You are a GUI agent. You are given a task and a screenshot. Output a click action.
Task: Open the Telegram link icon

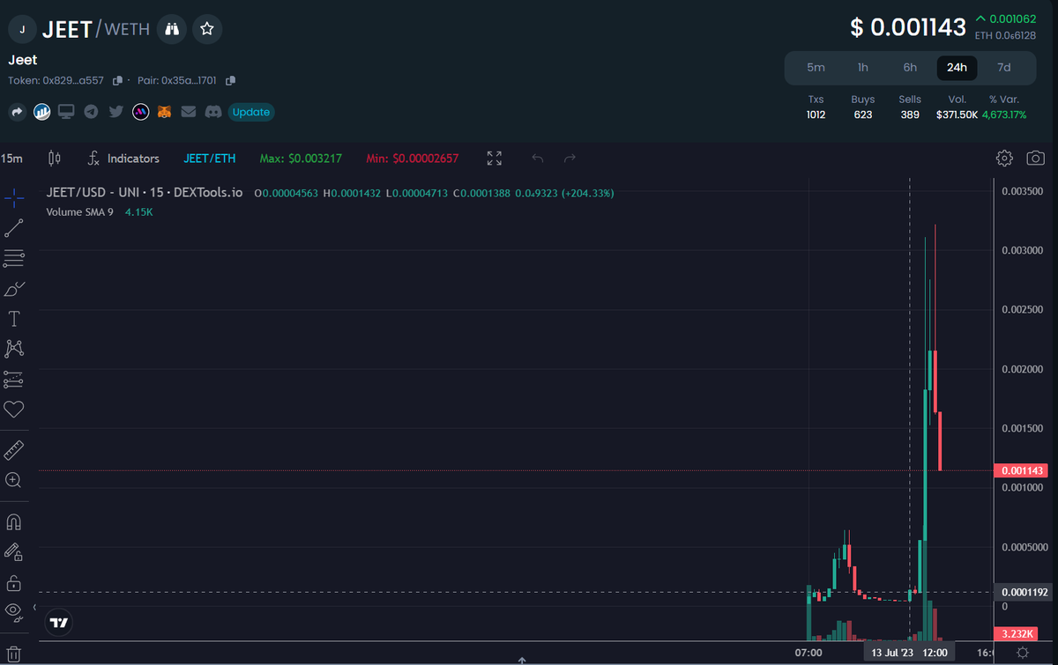pos(91,112)
